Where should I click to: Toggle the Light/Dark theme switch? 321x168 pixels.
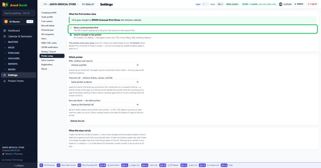coord(205,4)
